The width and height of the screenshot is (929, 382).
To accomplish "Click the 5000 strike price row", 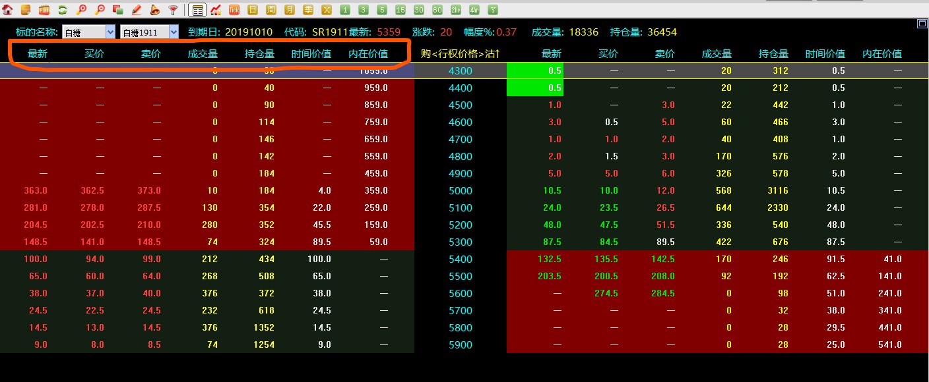I will [460, 190].
